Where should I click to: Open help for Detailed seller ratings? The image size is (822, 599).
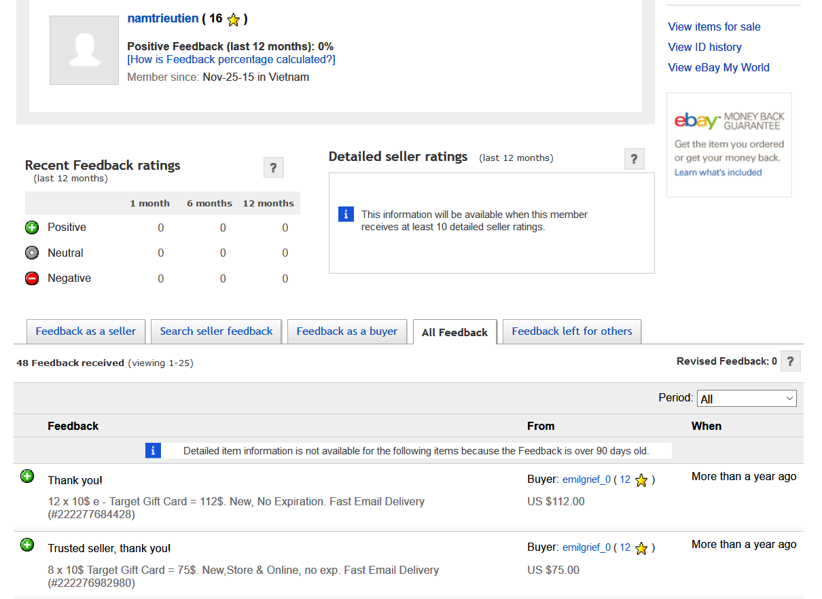click(634, 159)
